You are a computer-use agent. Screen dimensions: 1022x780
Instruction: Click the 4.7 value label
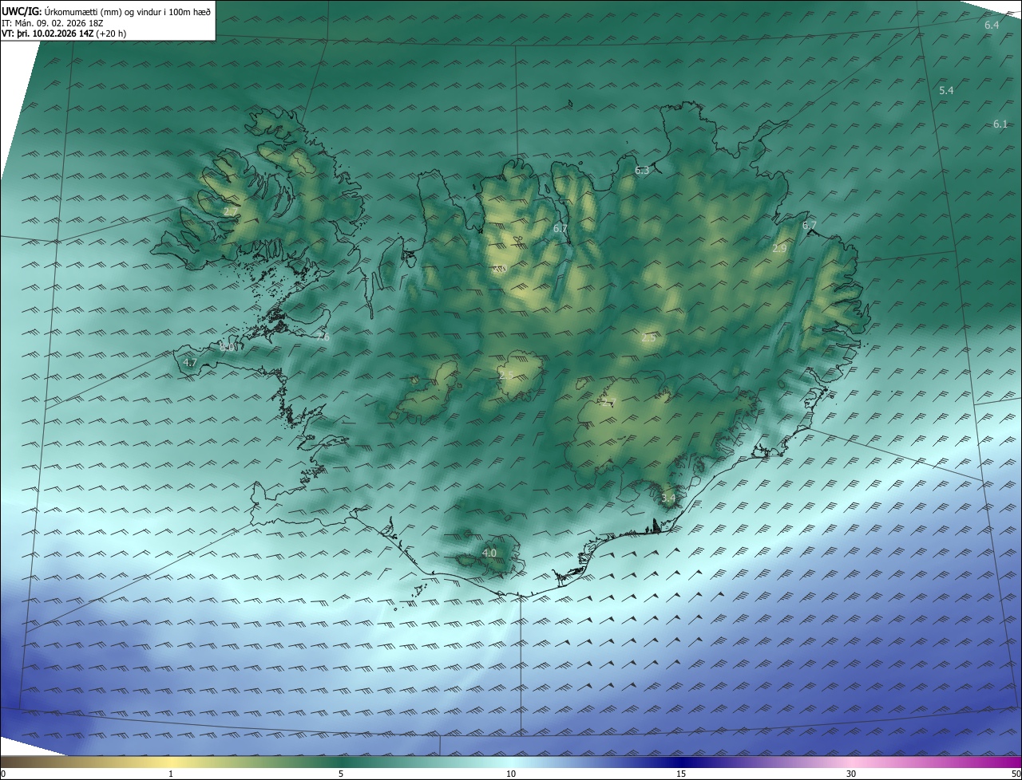coord(190,363)
